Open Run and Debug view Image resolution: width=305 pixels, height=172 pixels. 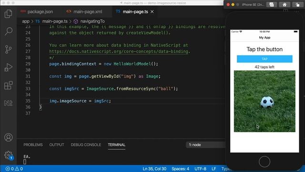[x=9, y=67]
